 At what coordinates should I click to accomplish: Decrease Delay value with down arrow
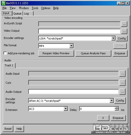coord(117,110)
